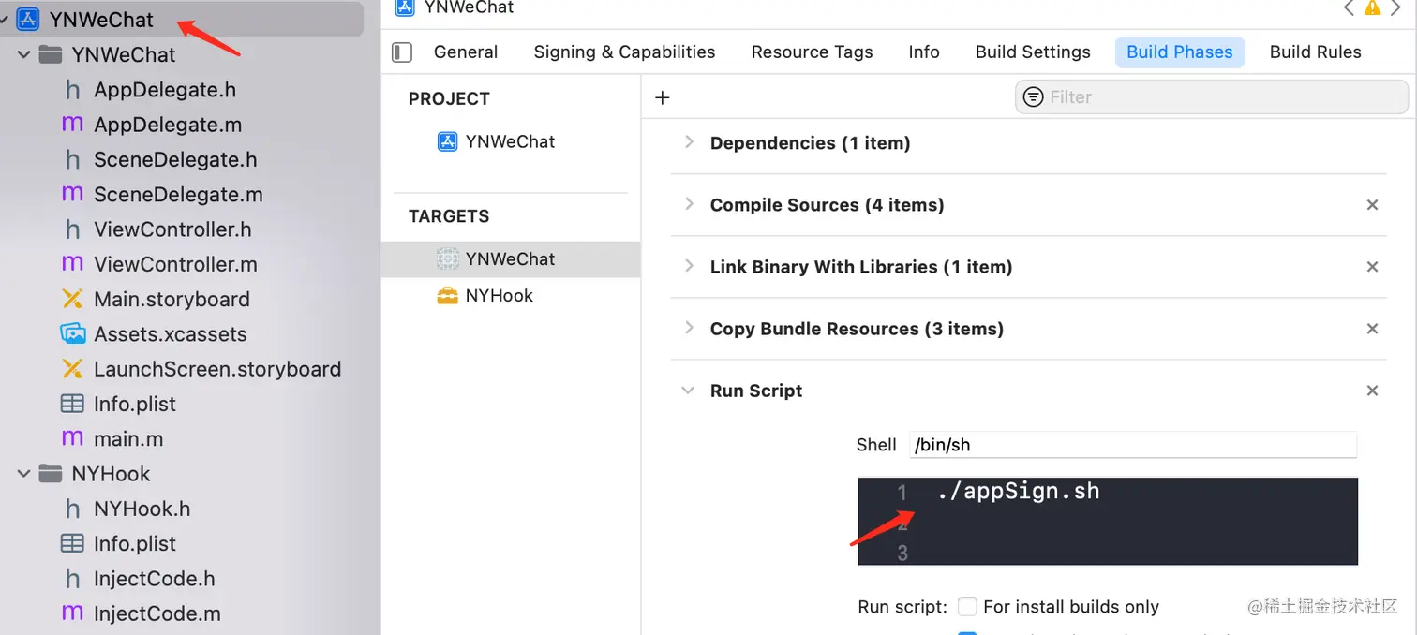The width and height of the screenshot is (1417, 635).
Task: Delete the Run Script phase
Action: click(x=1372, y=391)
